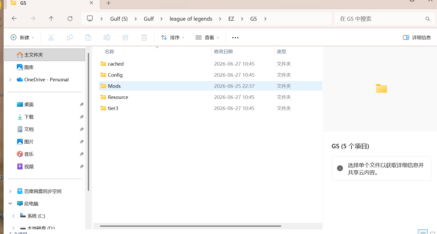Open the 查看 view dropdown
Viewport: 437px width, 234px height.
tap(207, 37)
